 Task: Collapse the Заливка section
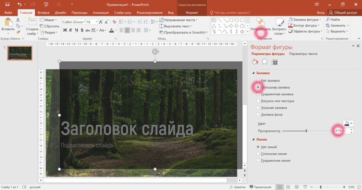pyautogui.click(x=253, y=73)
